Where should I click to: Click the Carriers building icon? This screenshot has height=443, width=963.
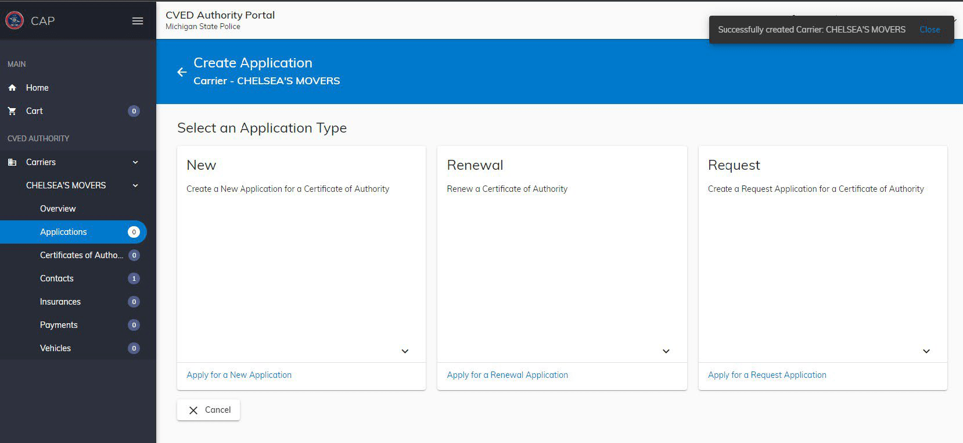pos(12,162)
